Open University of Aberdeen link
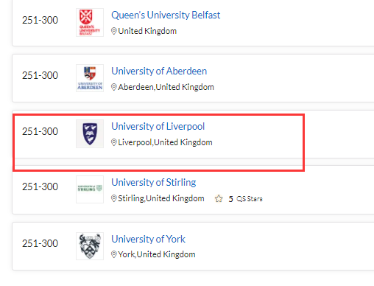This screenshot has width=374, height=286. click(159, 71)
